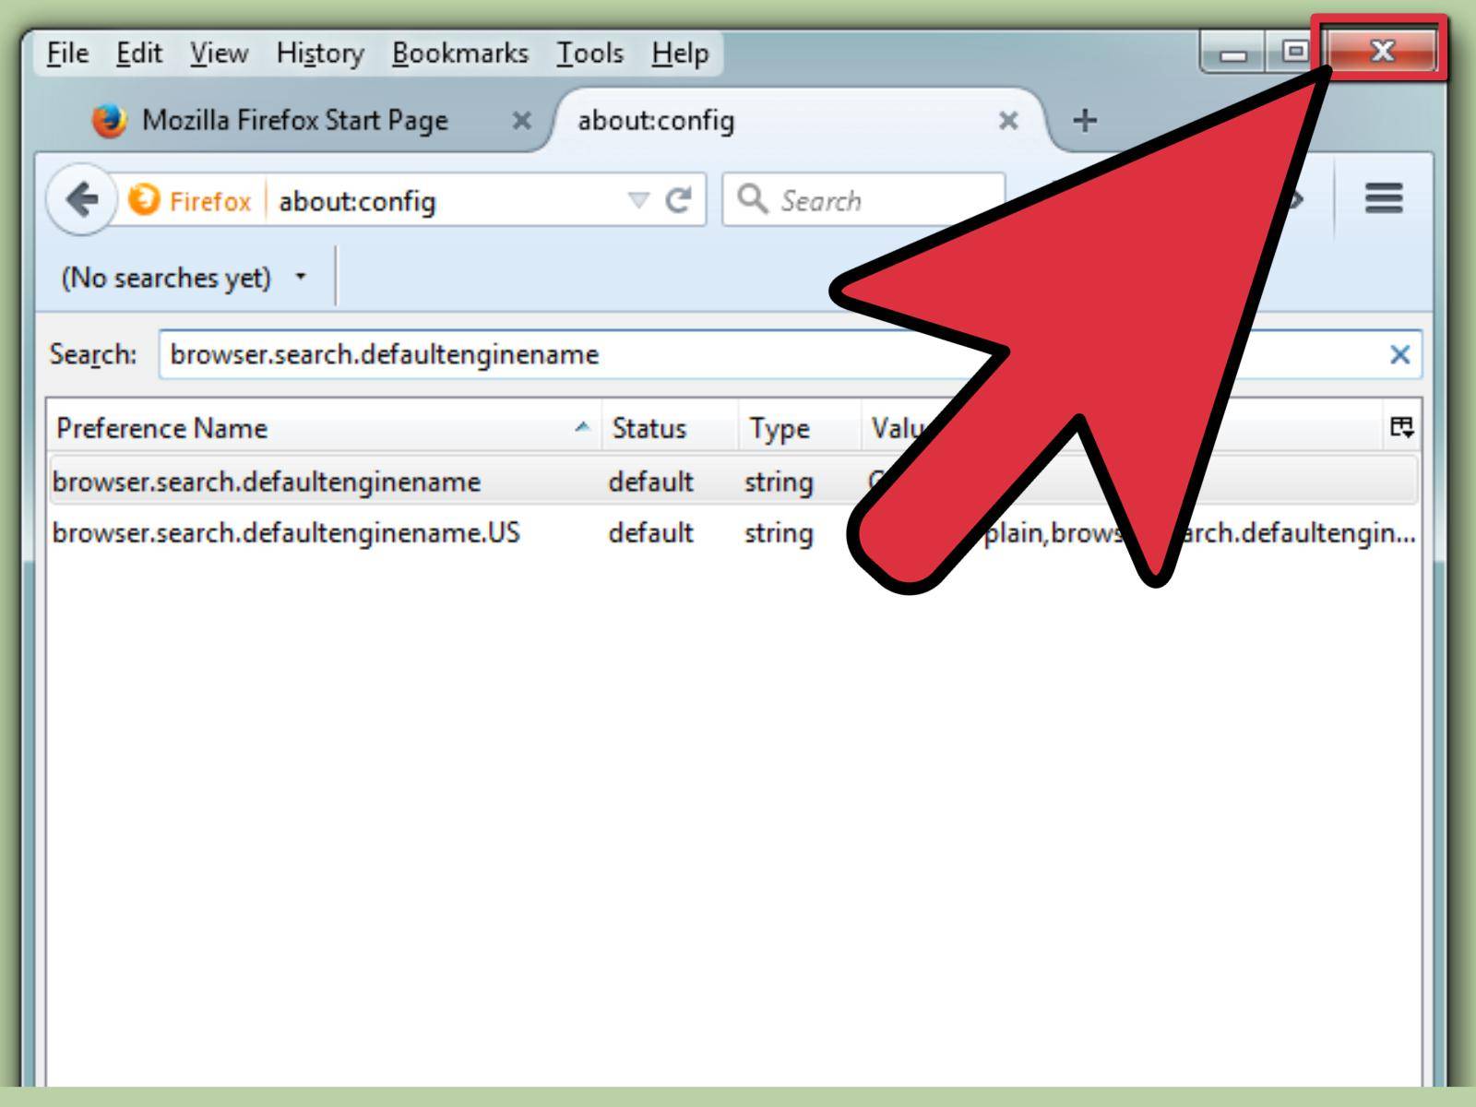
Task: Click default status of defaultenginename row
Action: [x=650, y=482]
